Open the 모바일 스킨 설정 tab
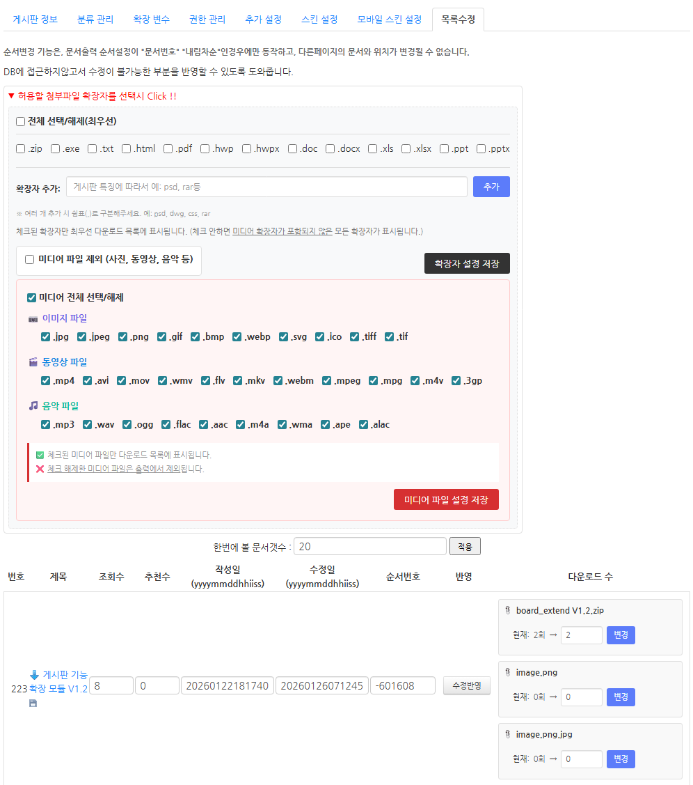 click(389, 20)
